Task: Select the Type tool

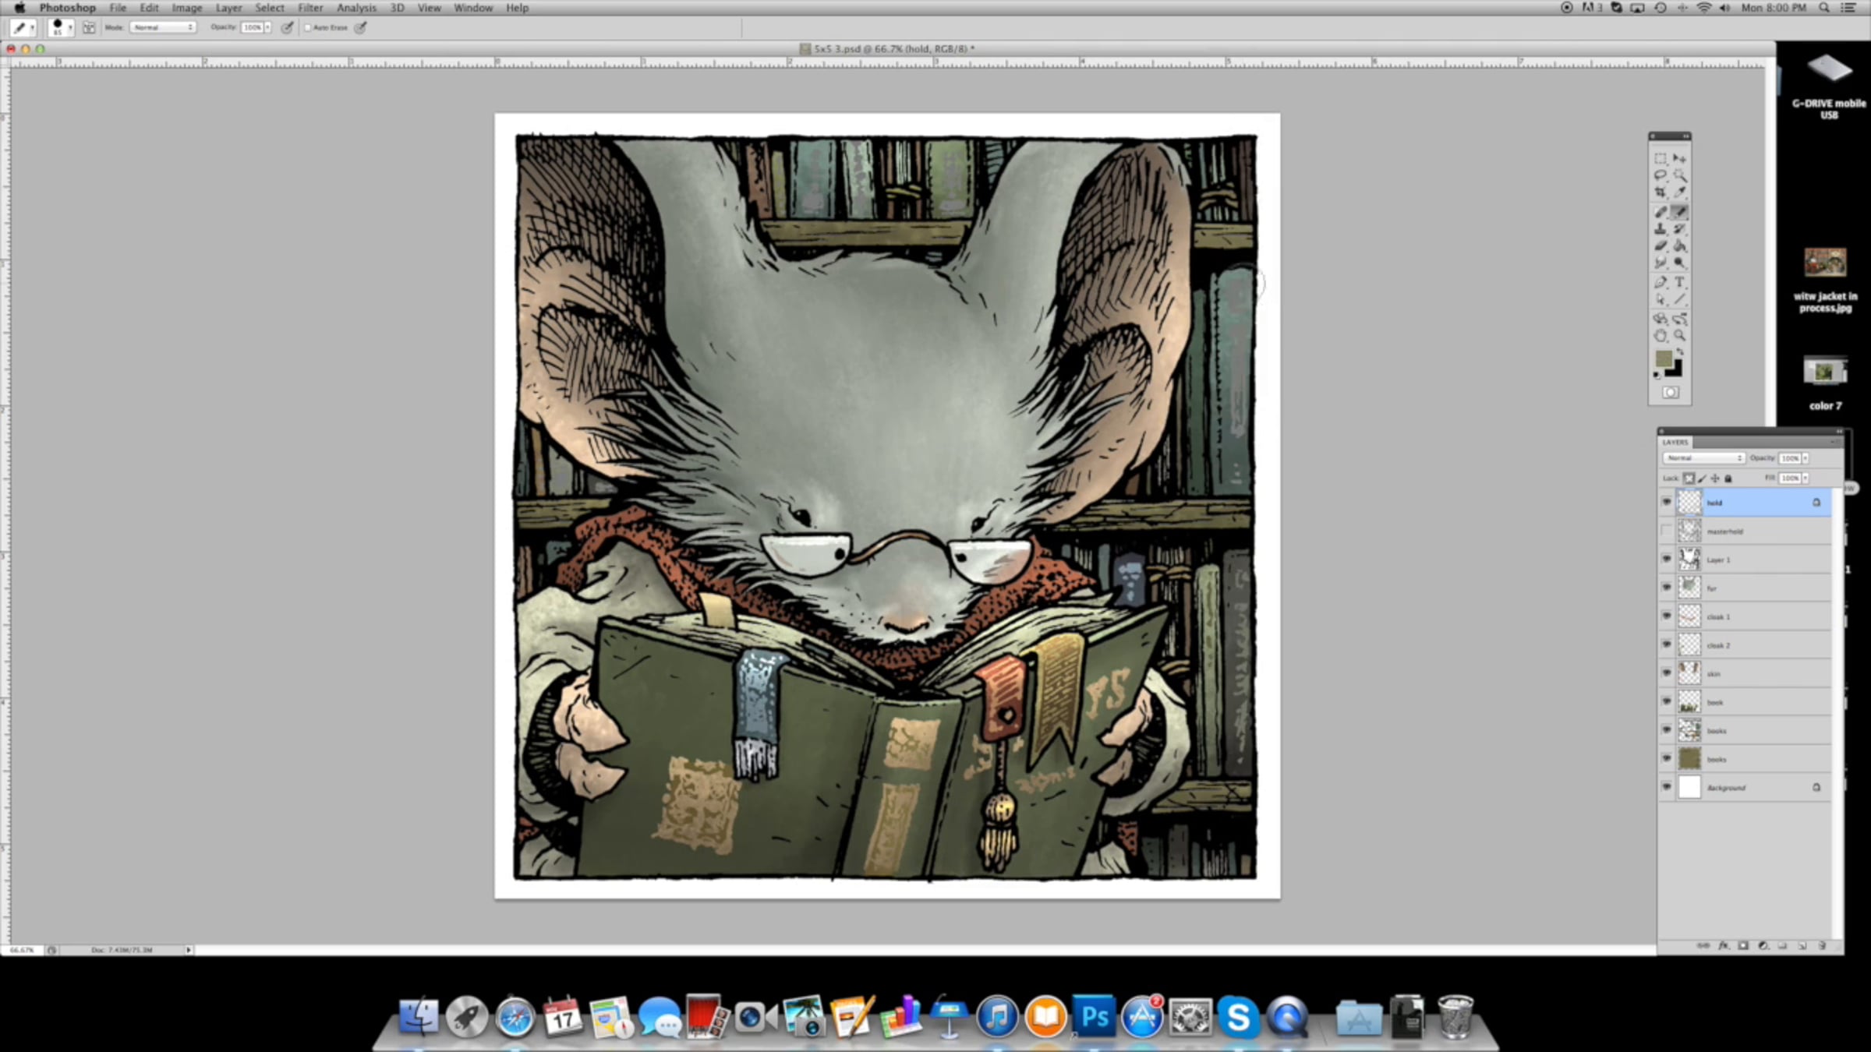Action: tap(1680, 282)
